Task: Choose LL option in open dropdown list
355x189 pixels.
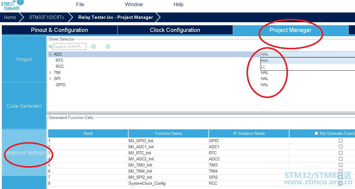Action: (x=308, y=67)
